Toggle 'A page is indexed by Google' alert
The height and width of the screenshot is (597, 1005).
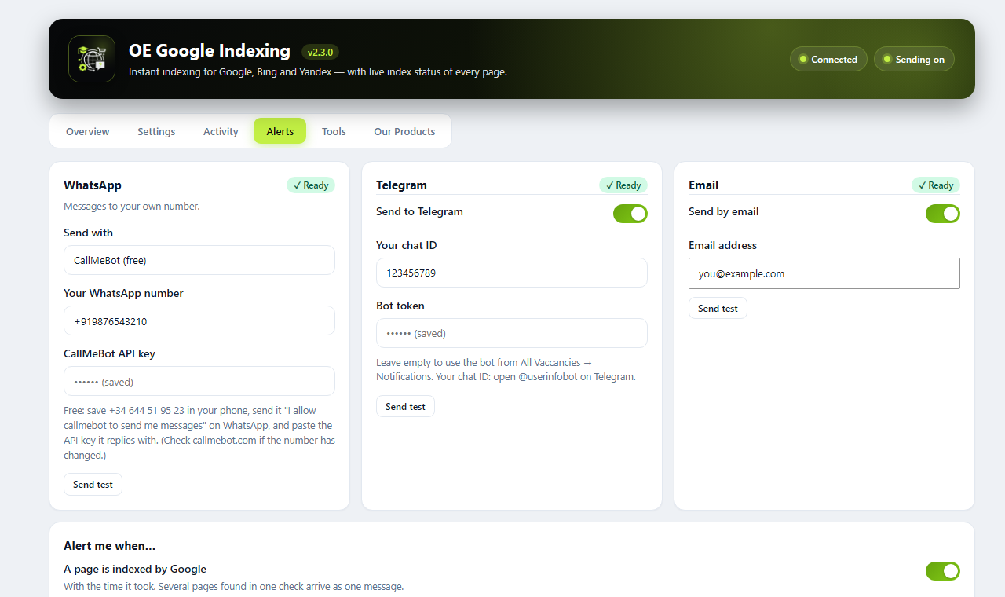(943, 571)
